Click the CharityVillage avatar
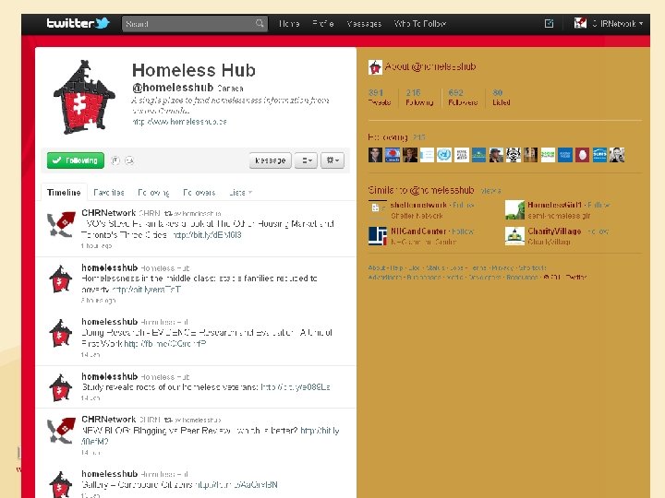Screen dimensions: 665x498 click(x=514, y=236)
